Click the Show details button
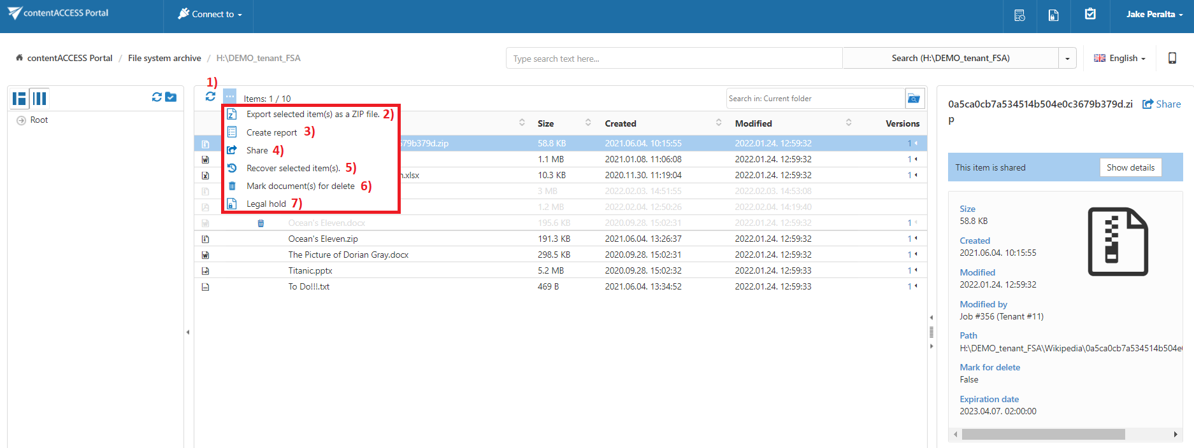Viewport: 1194px width, 448px height. (1130, 167)
